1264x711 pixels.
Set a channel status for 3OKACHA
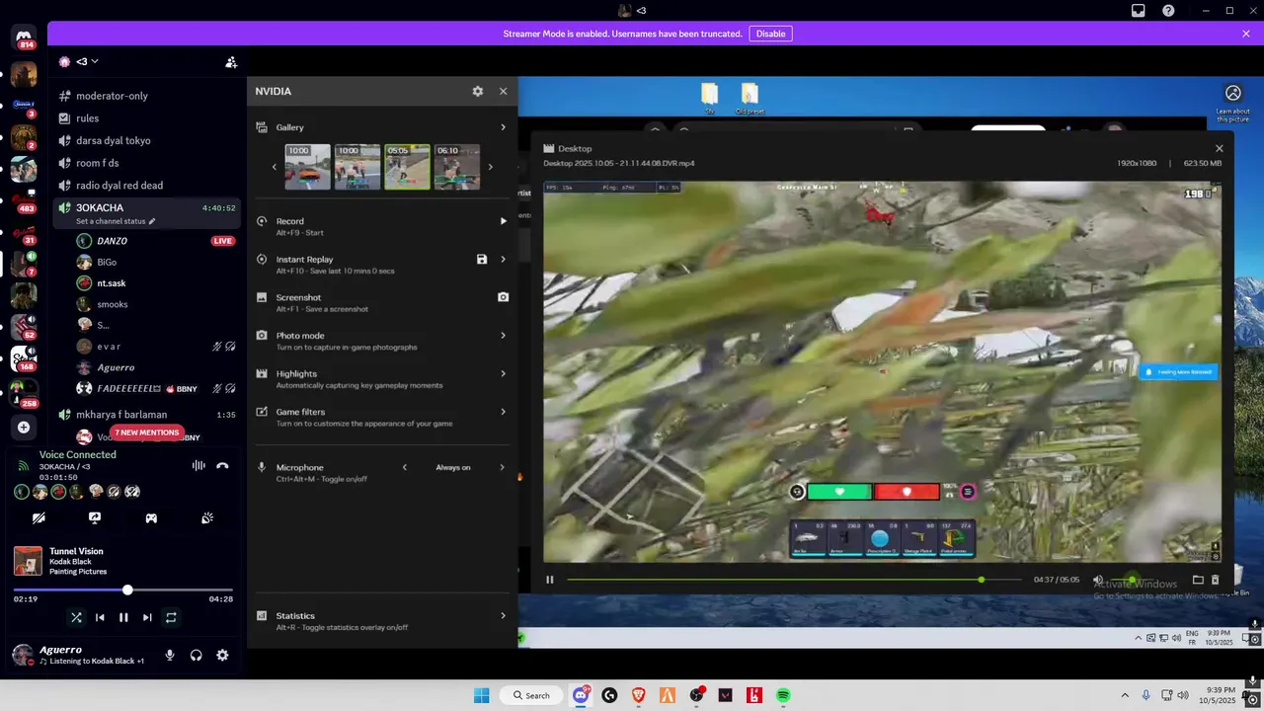pos(116,221)
